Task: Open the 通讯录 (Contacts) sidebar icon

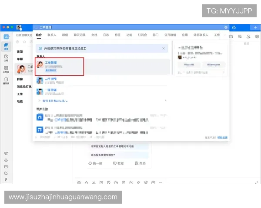Action: point(6,80)
